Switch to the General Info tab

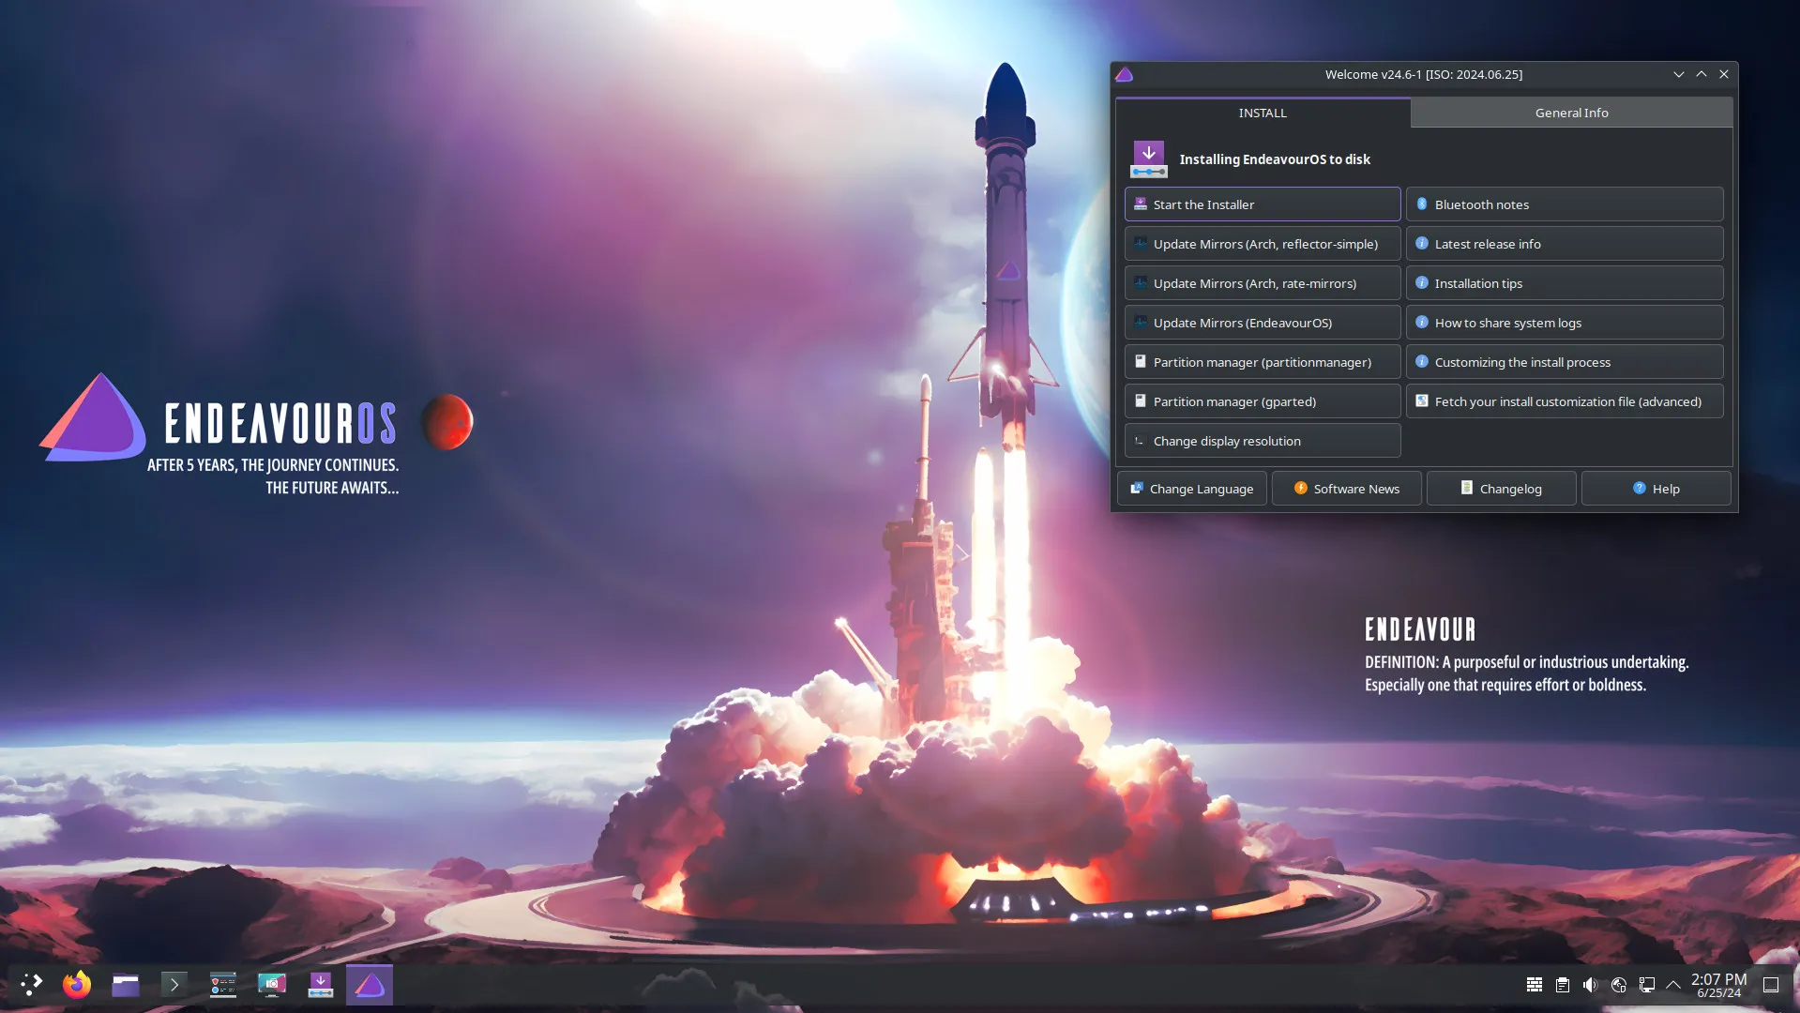point(1571,113)
